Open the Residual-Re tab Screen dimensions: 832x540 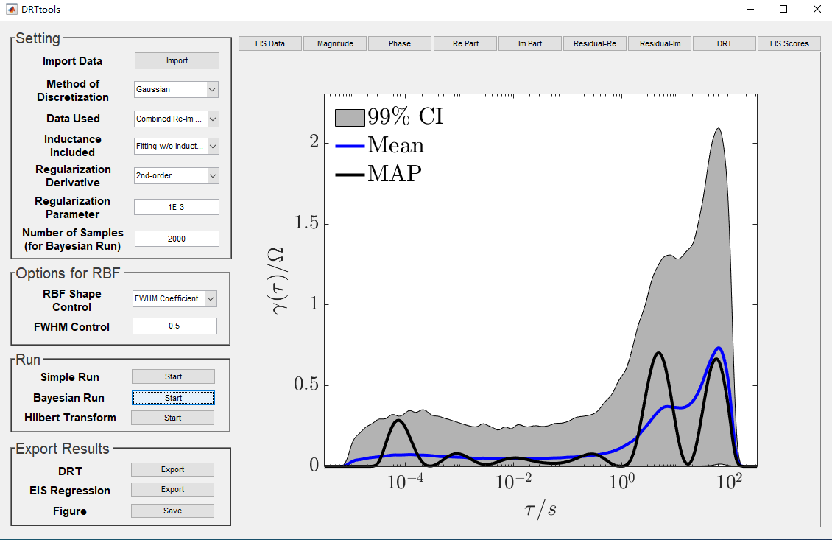(x=594, y=43)
